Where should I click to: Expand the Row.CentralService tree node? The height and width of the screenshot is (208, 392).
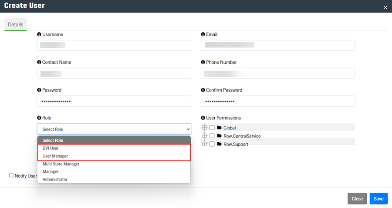[x=205, y=136]
